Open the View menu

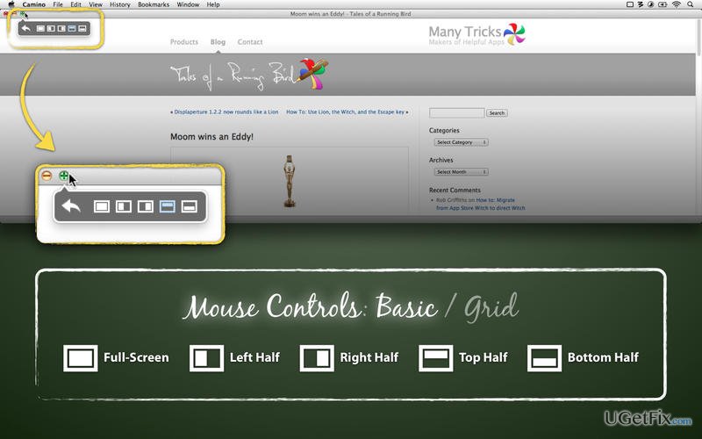(x=96, y=4)
